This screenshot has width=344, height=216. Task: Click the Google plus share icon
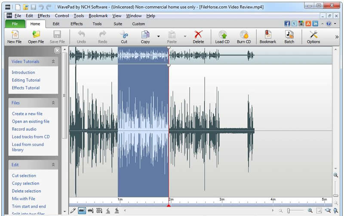[301, 24]
